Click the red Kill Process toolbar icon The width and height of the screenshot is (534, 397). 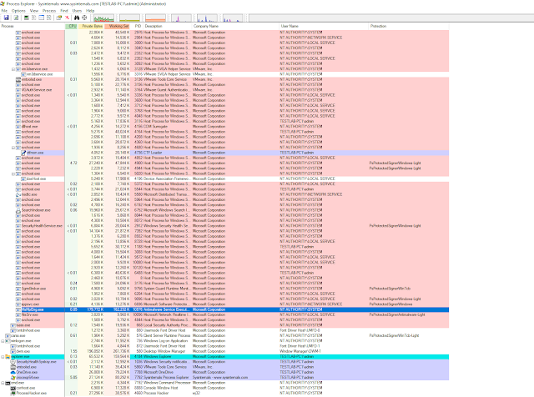coord(67,18)
